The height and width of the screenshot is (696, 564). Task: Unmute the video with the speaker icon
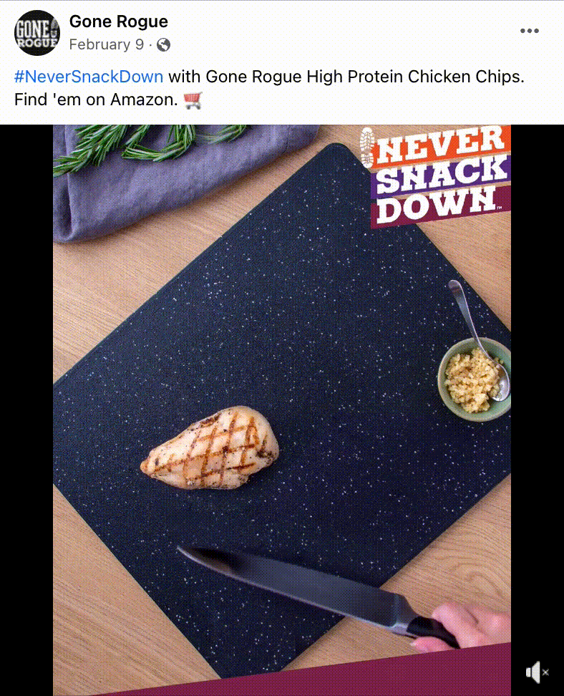tap(537, 672)
